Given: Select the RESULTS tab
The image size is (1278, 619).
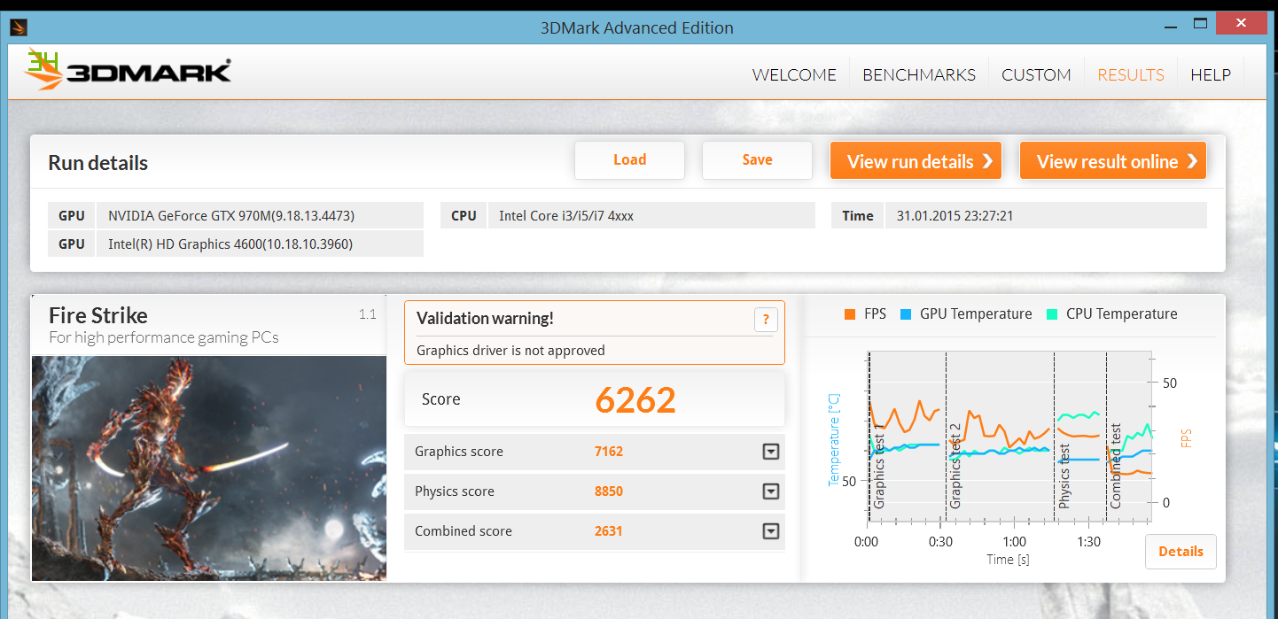Looking at the screenshot, I should coord(1131,75).
